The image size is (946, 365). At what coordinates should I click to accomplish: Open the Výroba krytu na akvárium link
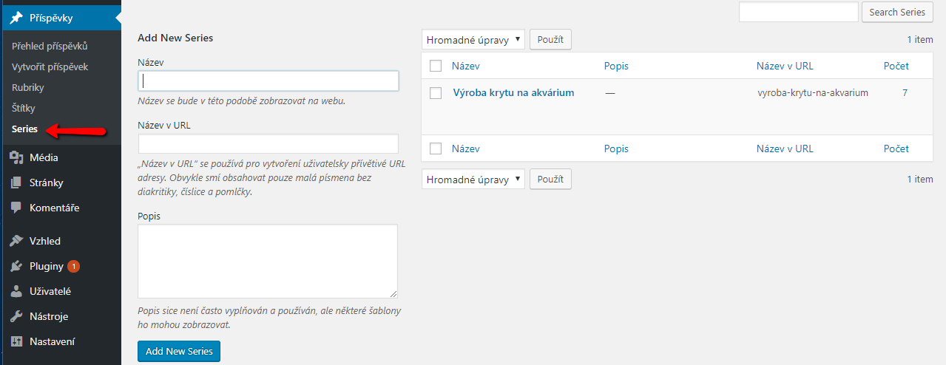[513, 92]
